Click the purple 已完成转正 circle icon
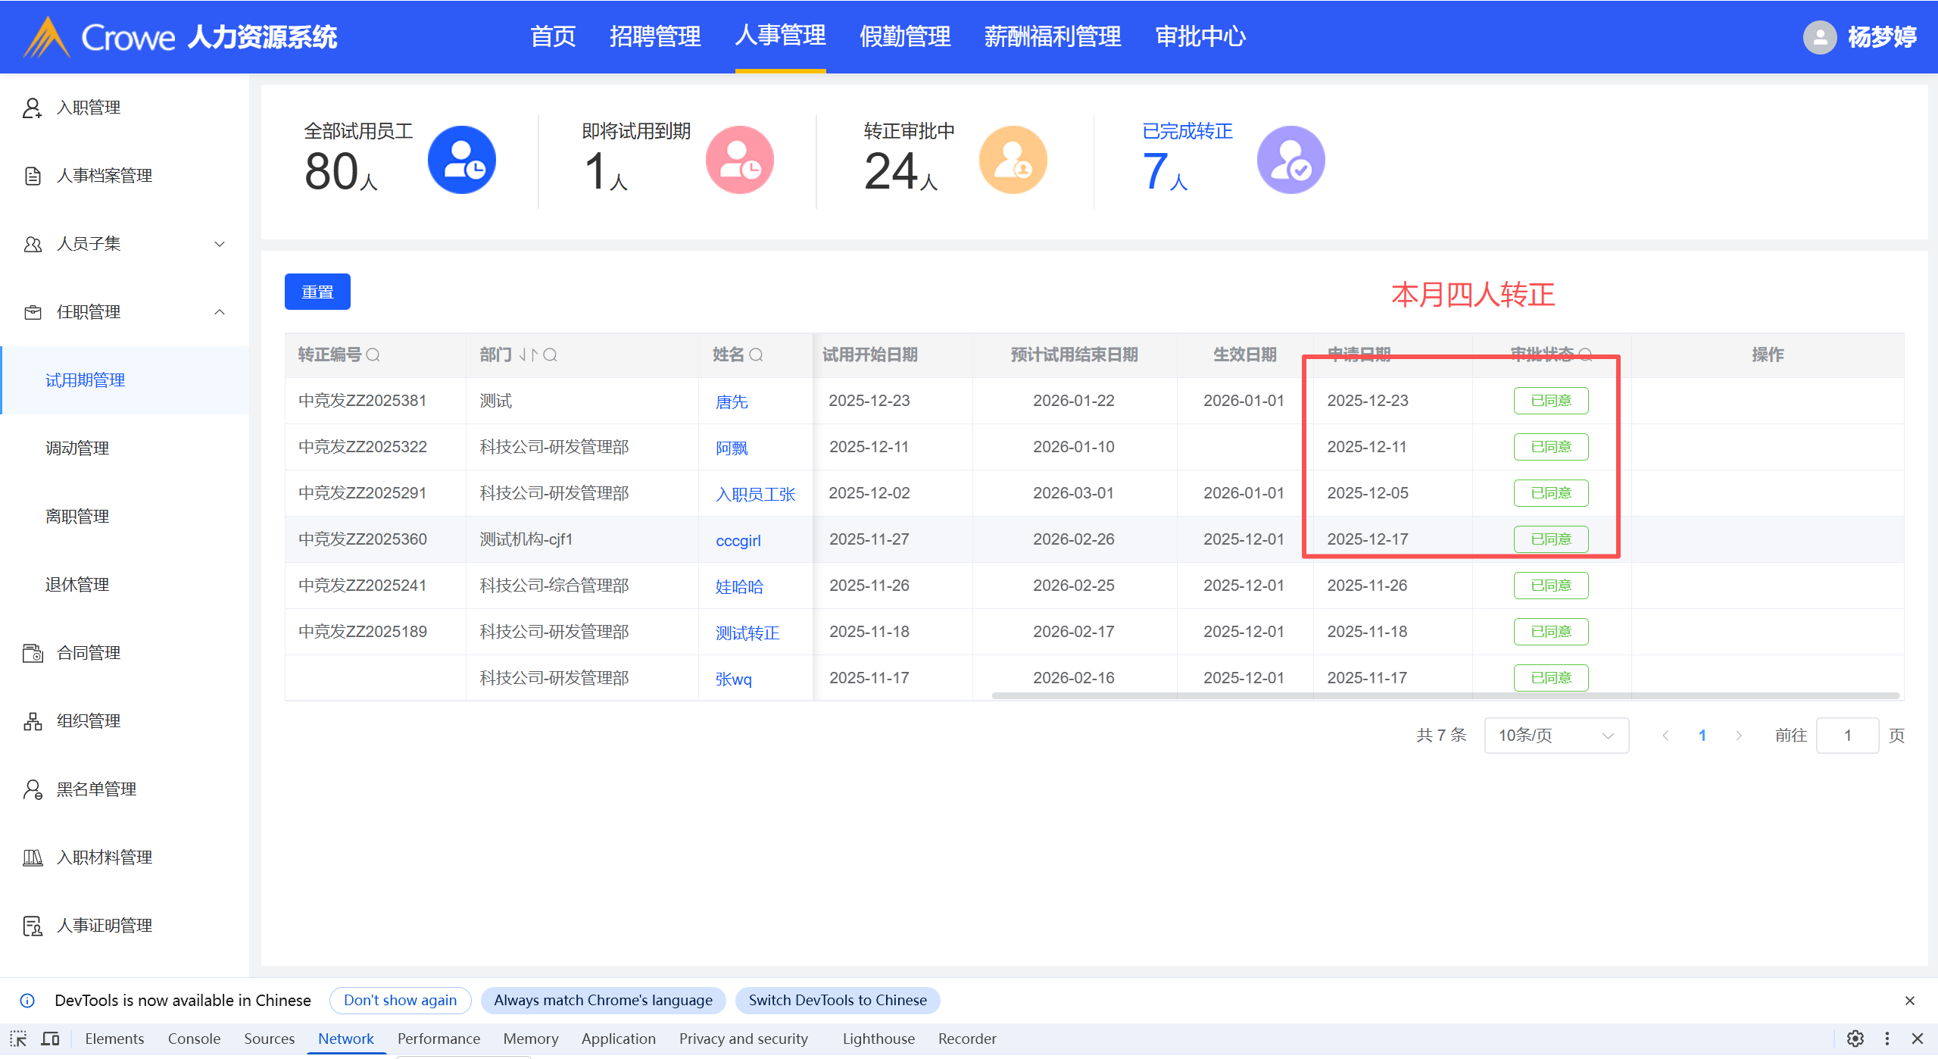Image resolution: width=1938 pixels, height=1059 pixels. (1290, 160)
